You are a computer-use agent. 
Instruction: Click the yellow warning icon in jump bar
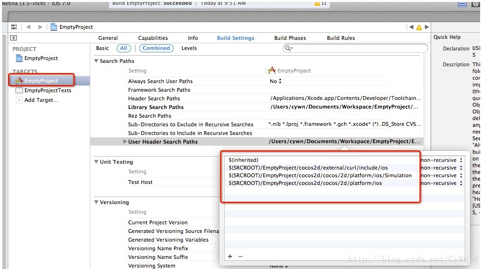point(419,27)
